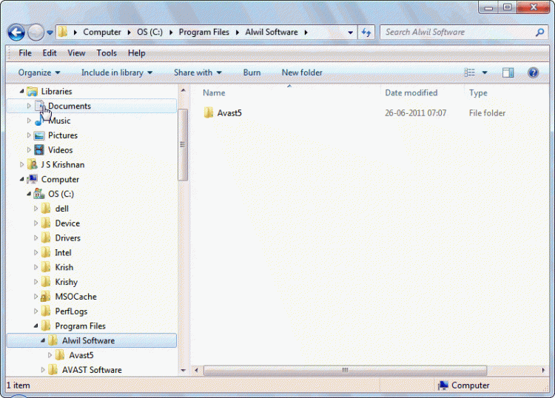Click navigation pane scroll up arrow

[183, 90]
